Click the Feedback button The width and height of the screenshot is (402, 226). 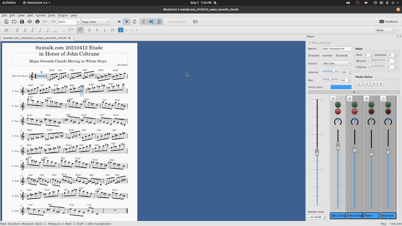point(389,22)
